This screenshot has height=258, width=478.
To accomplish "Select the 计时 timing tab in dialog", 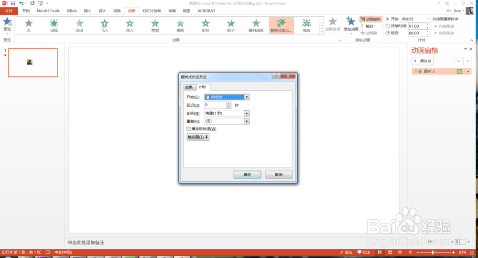I will pyautogui.click(x=202, y=87).
